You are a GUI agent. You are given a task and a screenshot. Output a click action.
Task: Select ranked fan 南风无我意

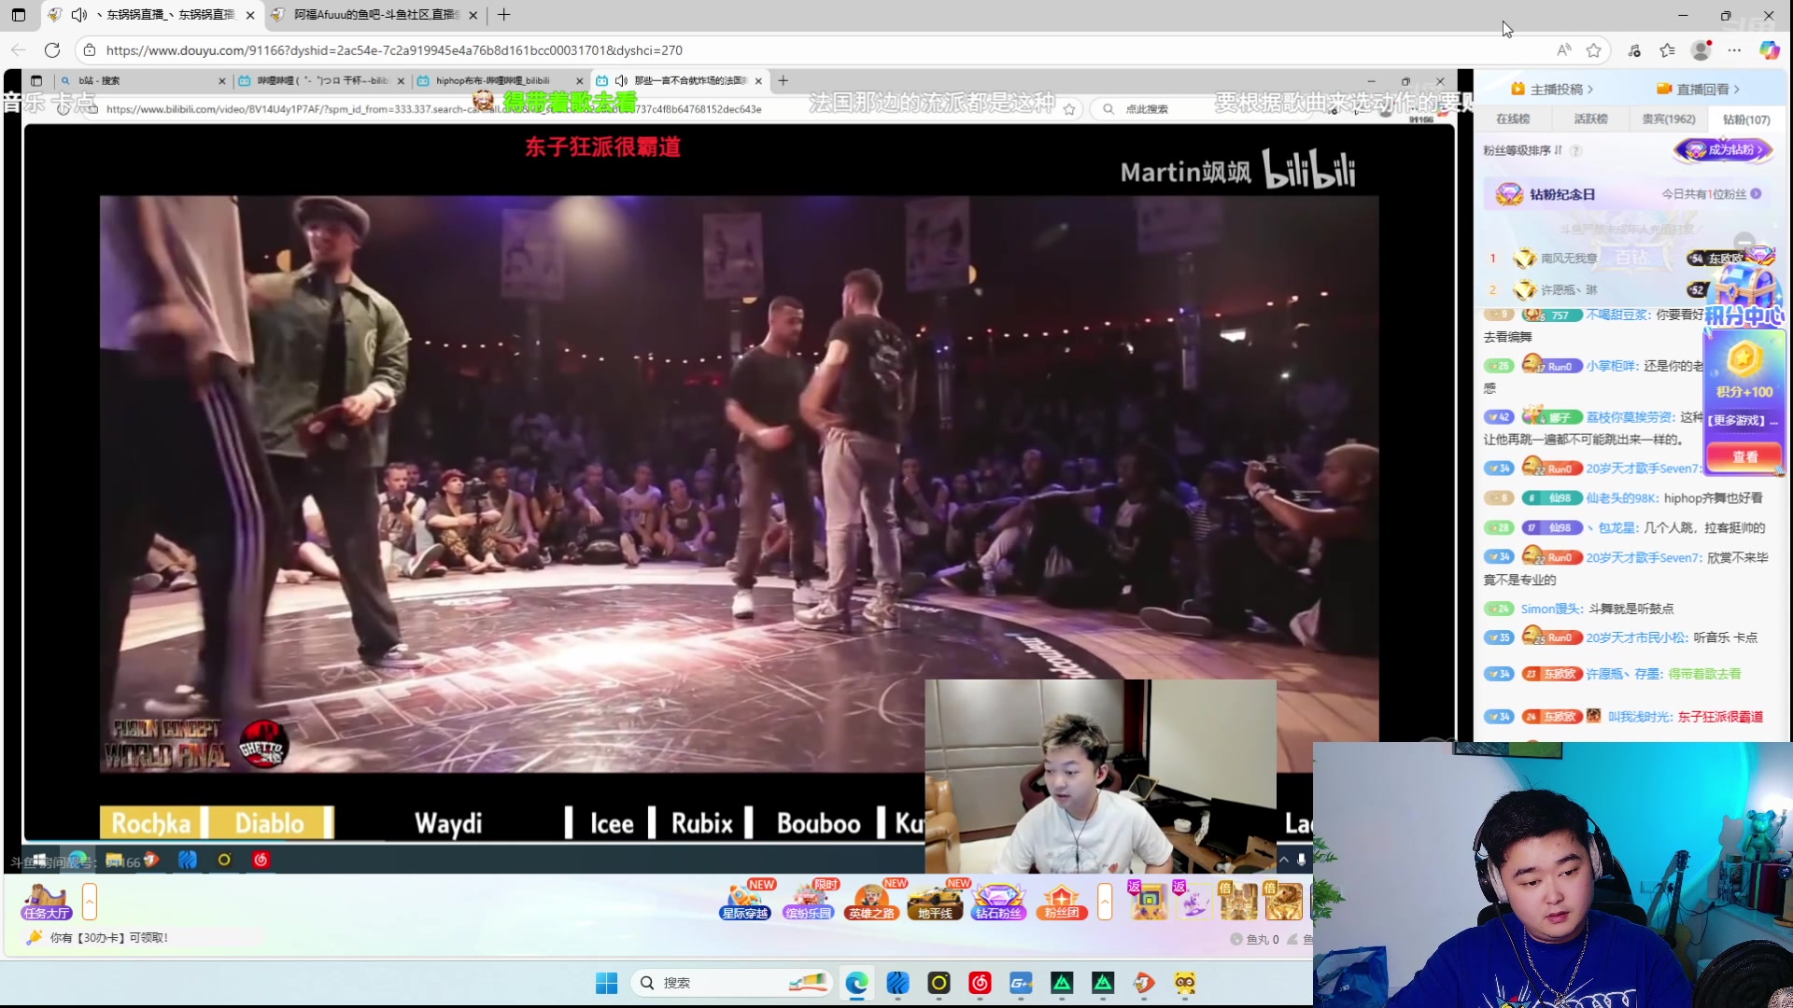pyautogui.click(x=1569, y=259)
